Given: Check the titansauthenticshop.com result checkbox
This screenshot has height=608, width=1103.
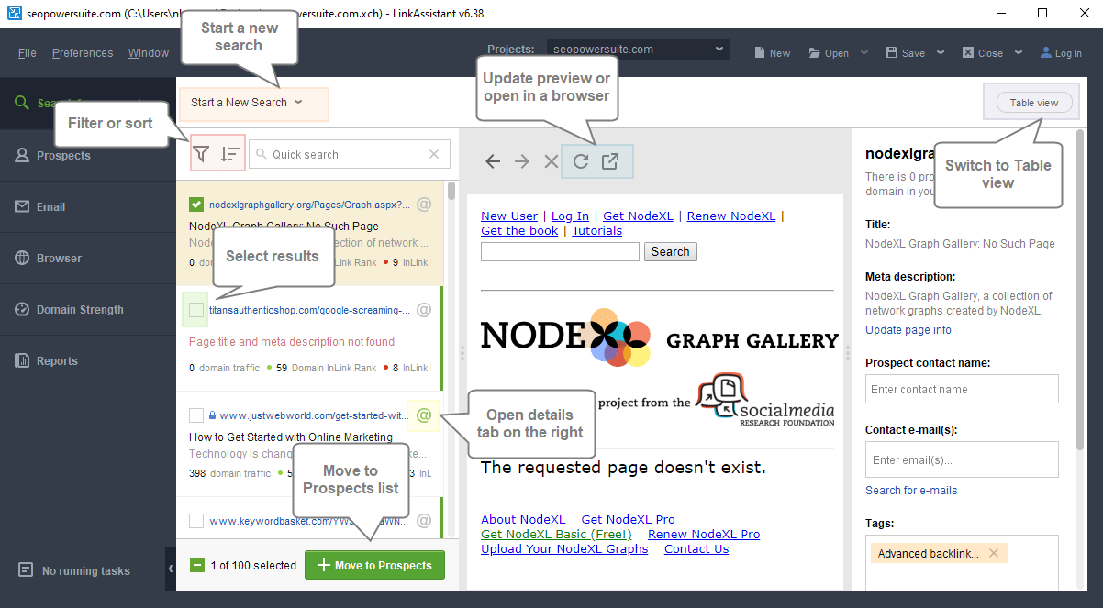Looking at the screenshot, I should coord(196,311).
